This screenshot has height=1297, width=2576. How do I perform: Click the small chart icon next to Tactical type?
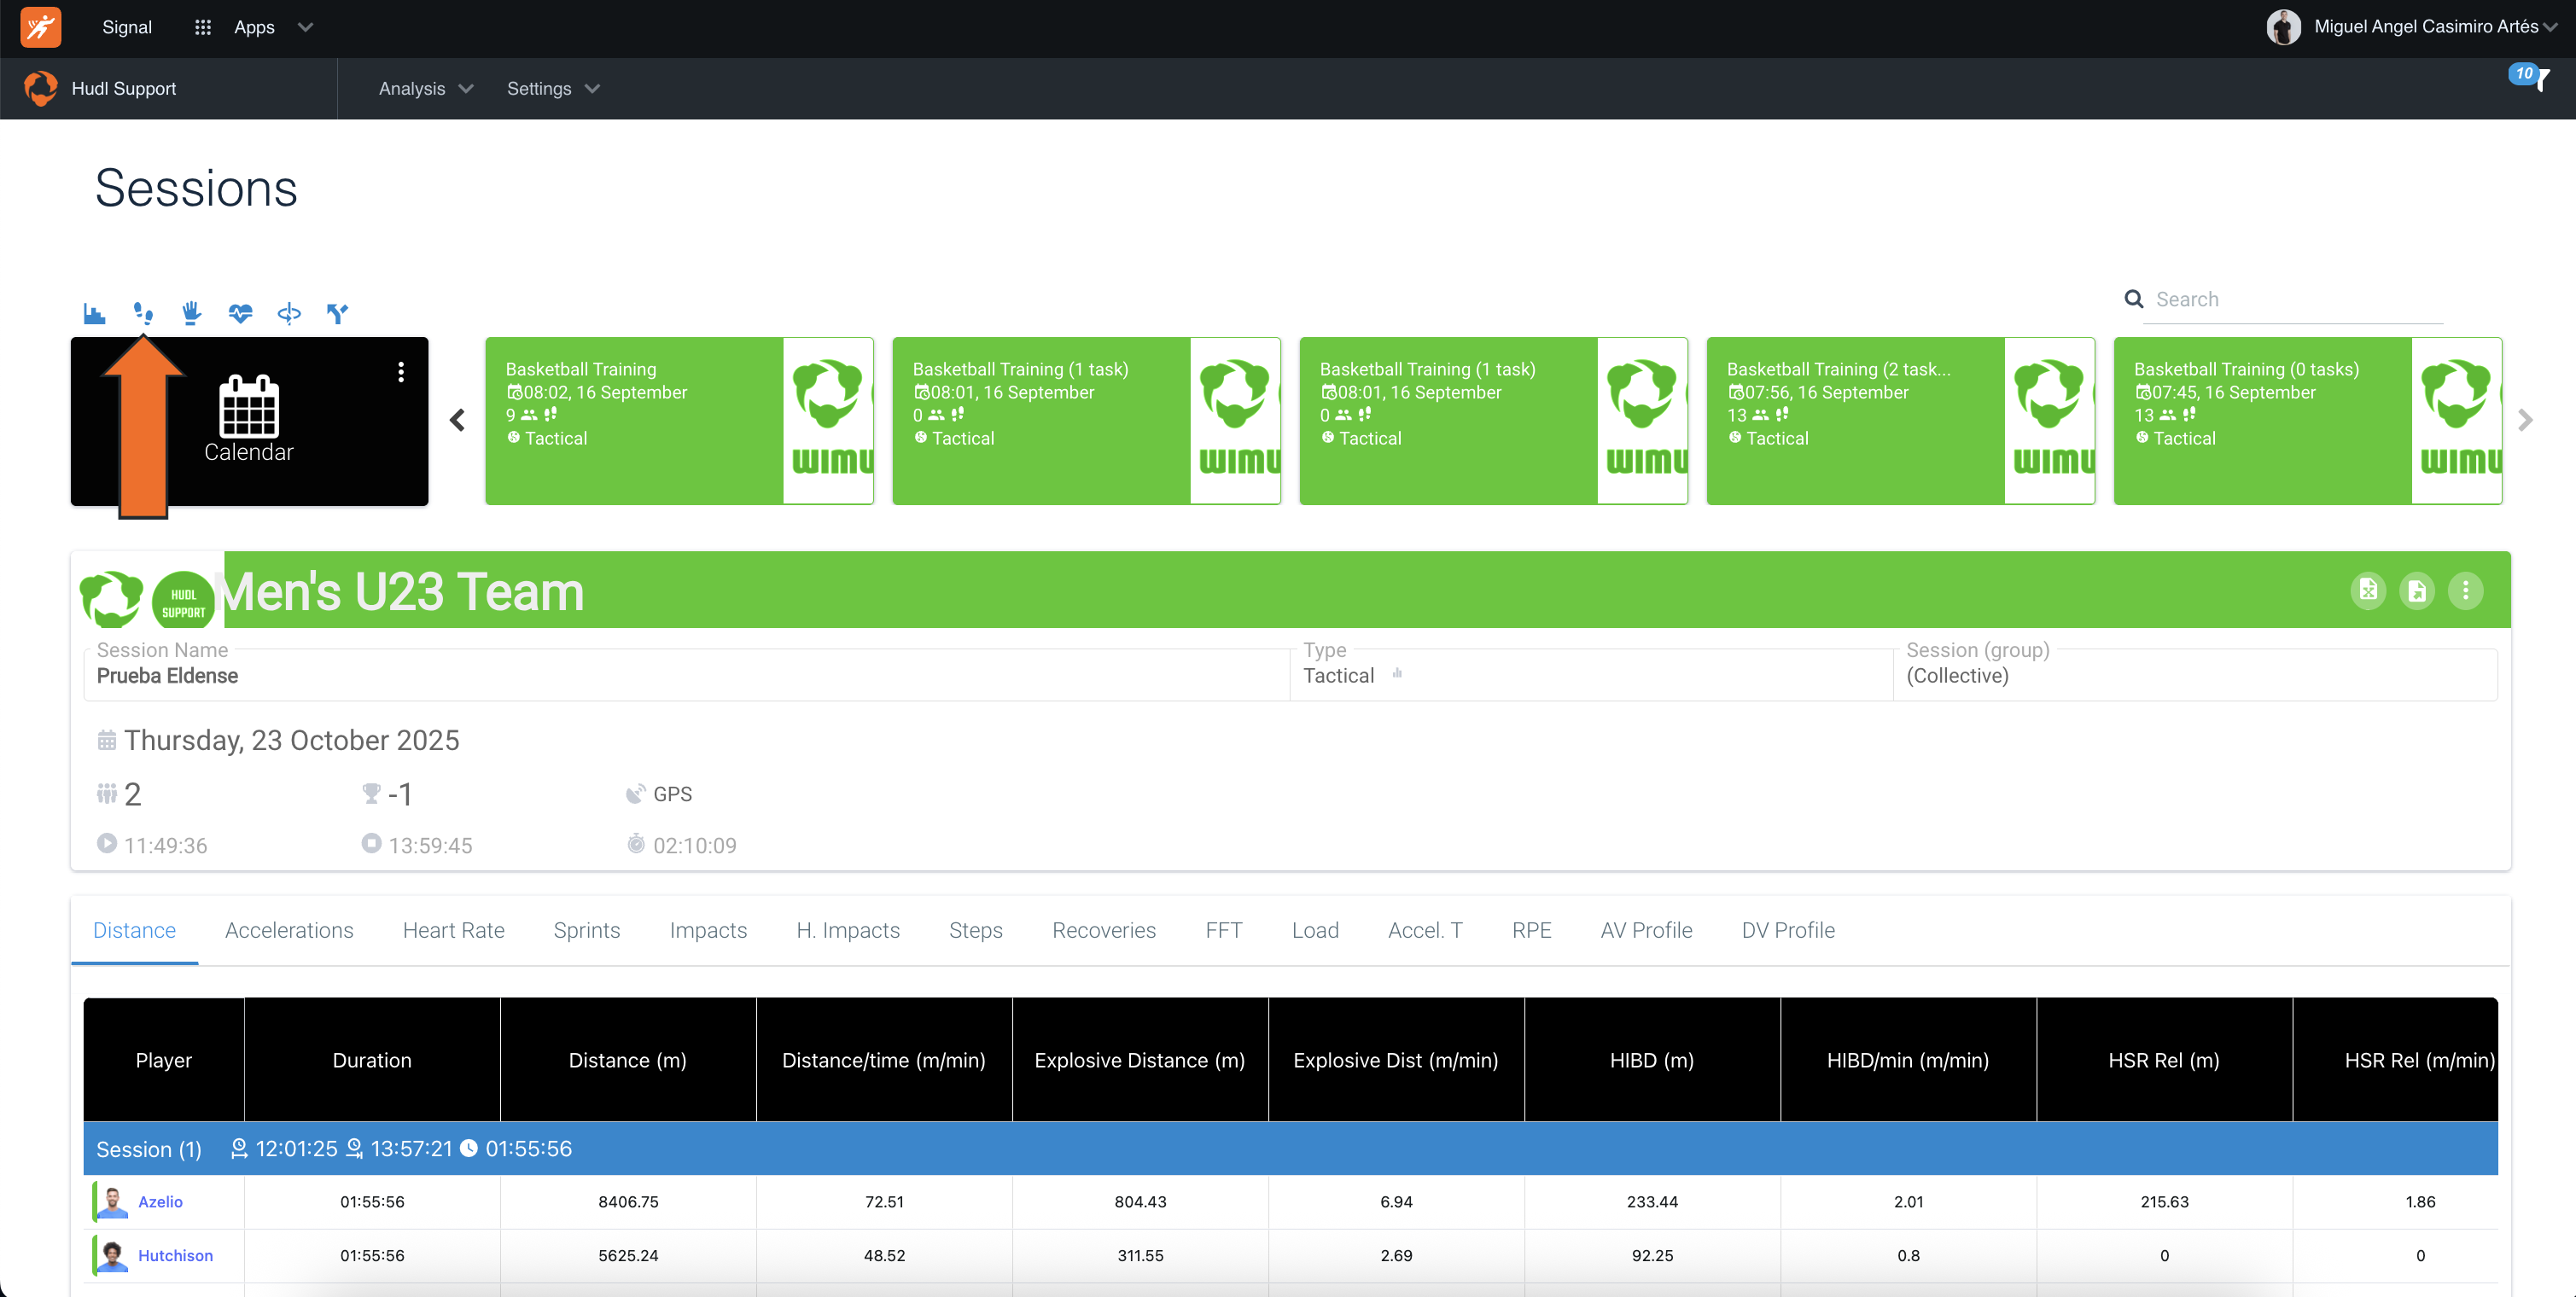[1397, 674]
